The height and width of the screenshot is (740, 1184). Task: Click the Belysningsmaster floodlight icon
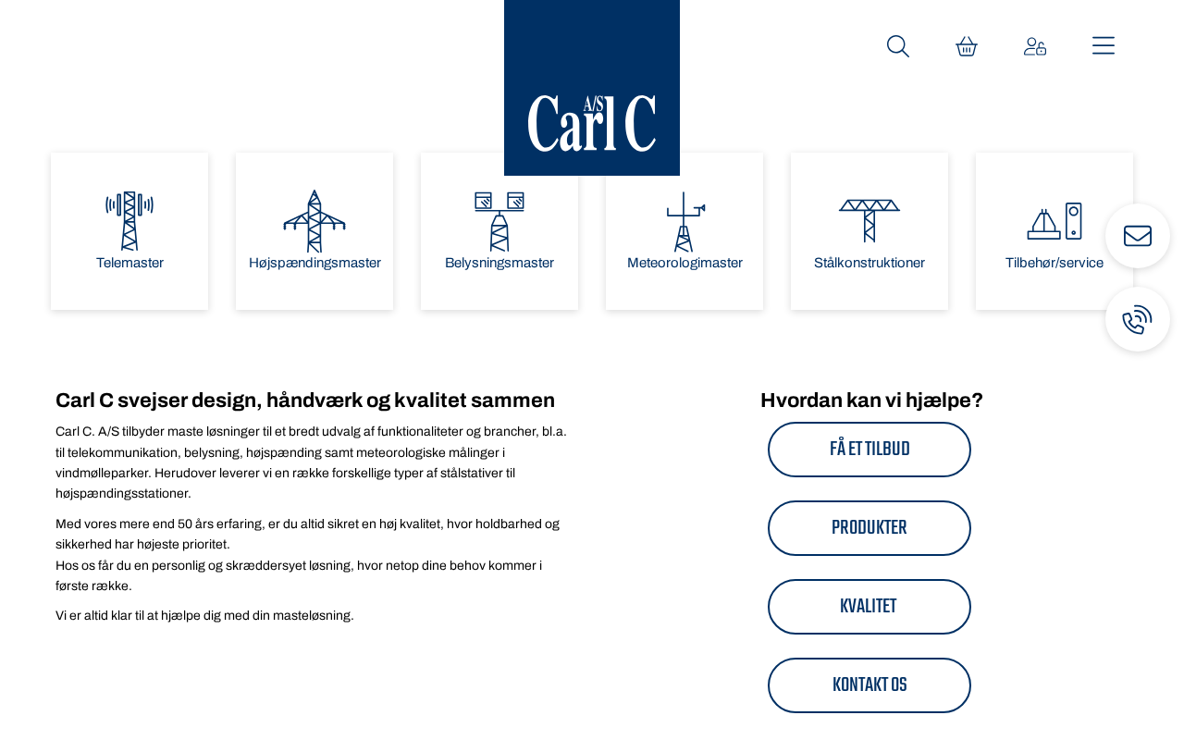499,221
